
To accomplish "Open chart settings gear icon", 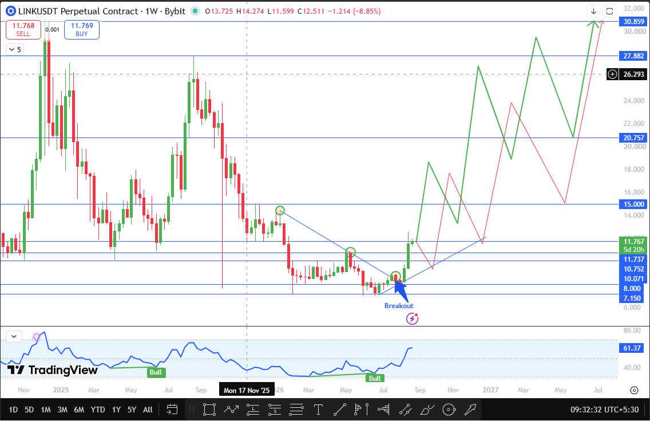I will [x=634, y=390].
